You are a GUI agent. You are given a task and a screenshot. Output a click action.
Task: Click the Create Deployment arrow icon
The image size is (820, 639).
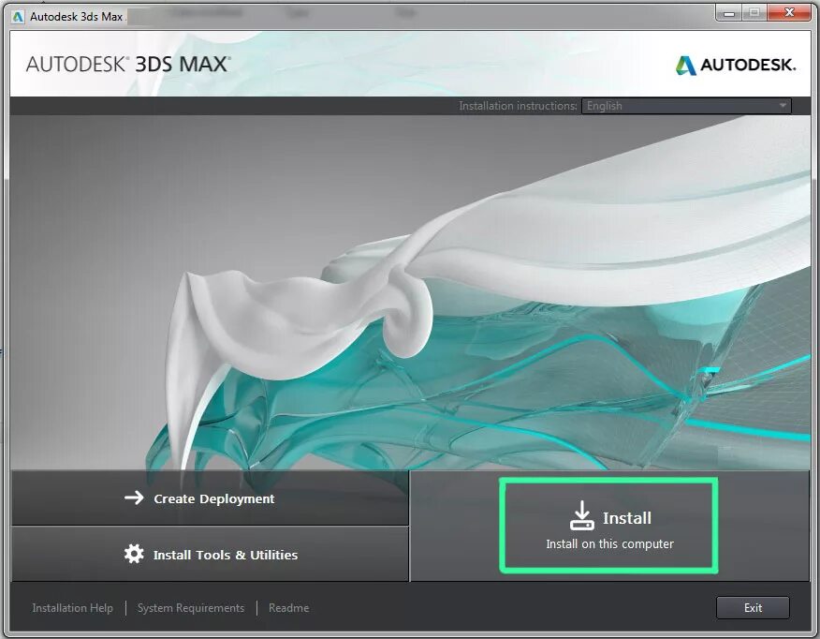click(134, 498)
